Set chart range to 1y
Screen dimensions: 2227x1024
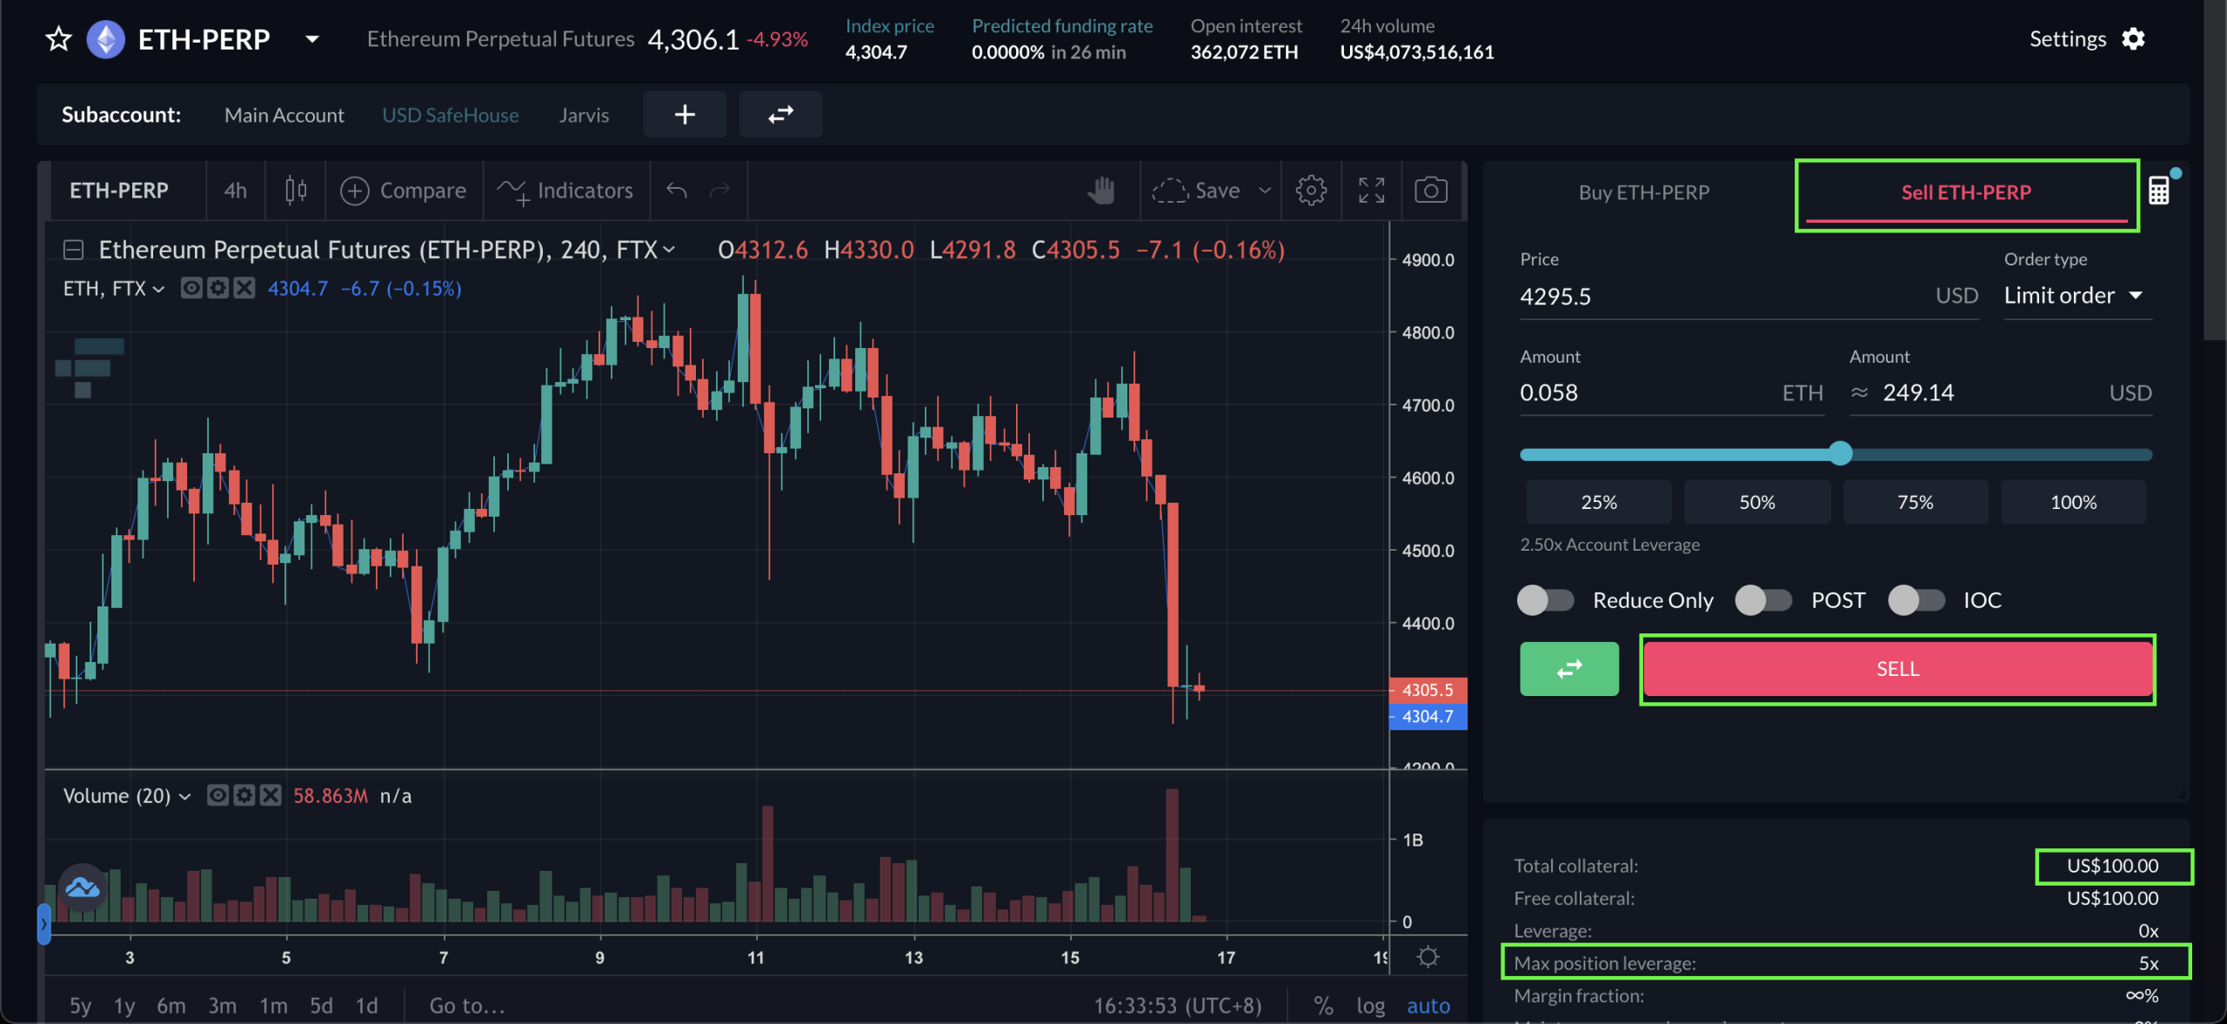pyautogui.click(x=124, y=1006)
